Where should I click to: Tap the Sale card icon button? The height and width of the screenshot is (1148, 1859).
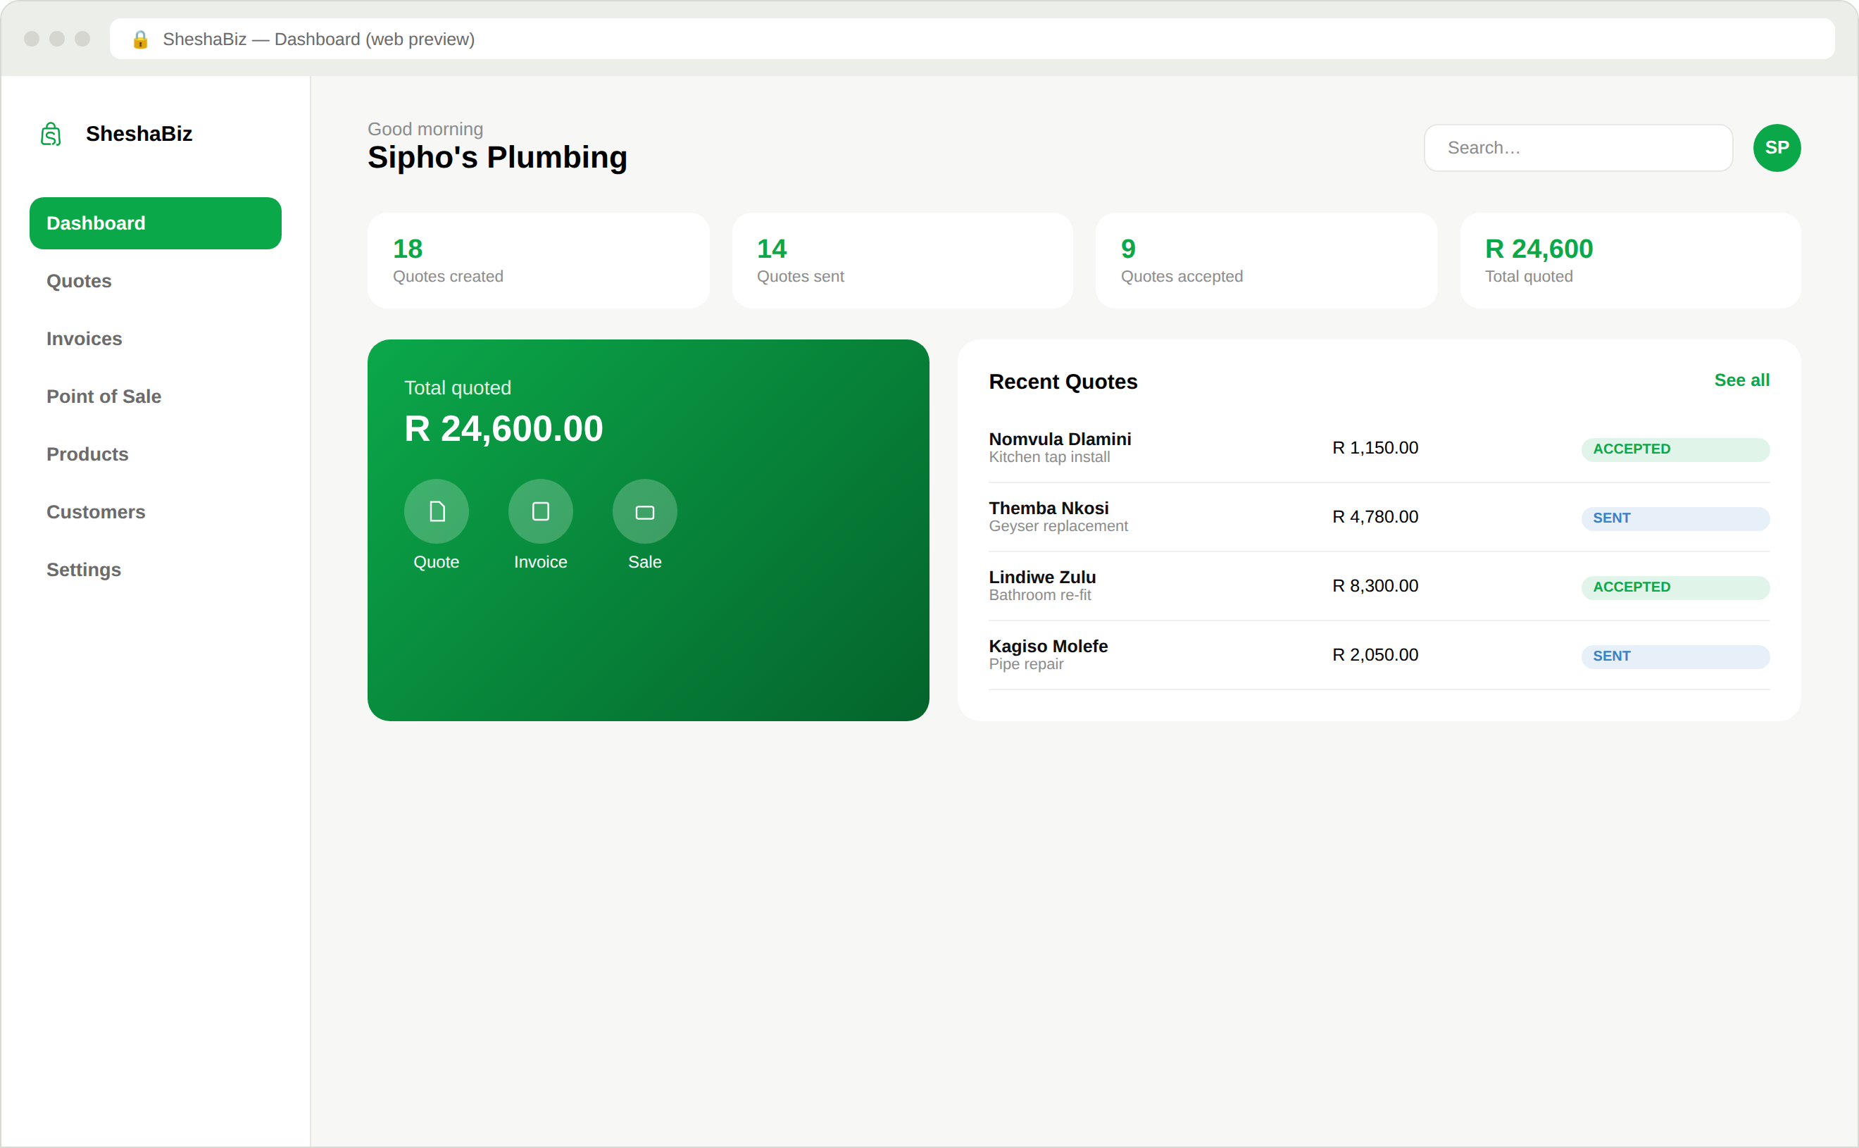pos(644,511)
